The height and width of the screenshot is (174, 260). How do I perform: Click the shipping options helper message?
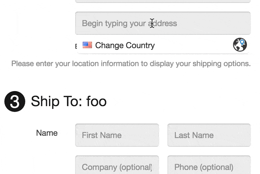tap(131, 64)
